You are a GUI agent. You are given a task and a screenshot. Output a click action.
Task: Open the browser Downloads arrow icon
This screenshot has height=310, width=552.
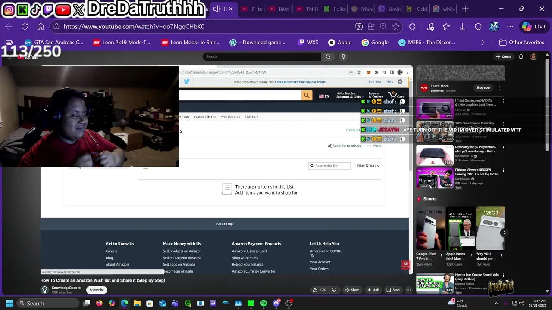[462, 27]
